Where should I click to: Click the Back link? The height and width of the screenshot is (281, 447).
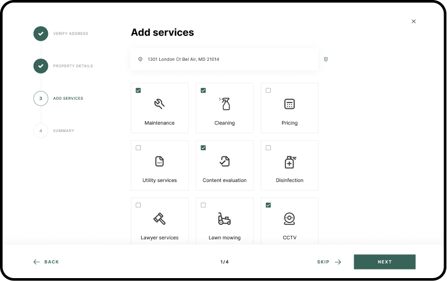point(52,262)
